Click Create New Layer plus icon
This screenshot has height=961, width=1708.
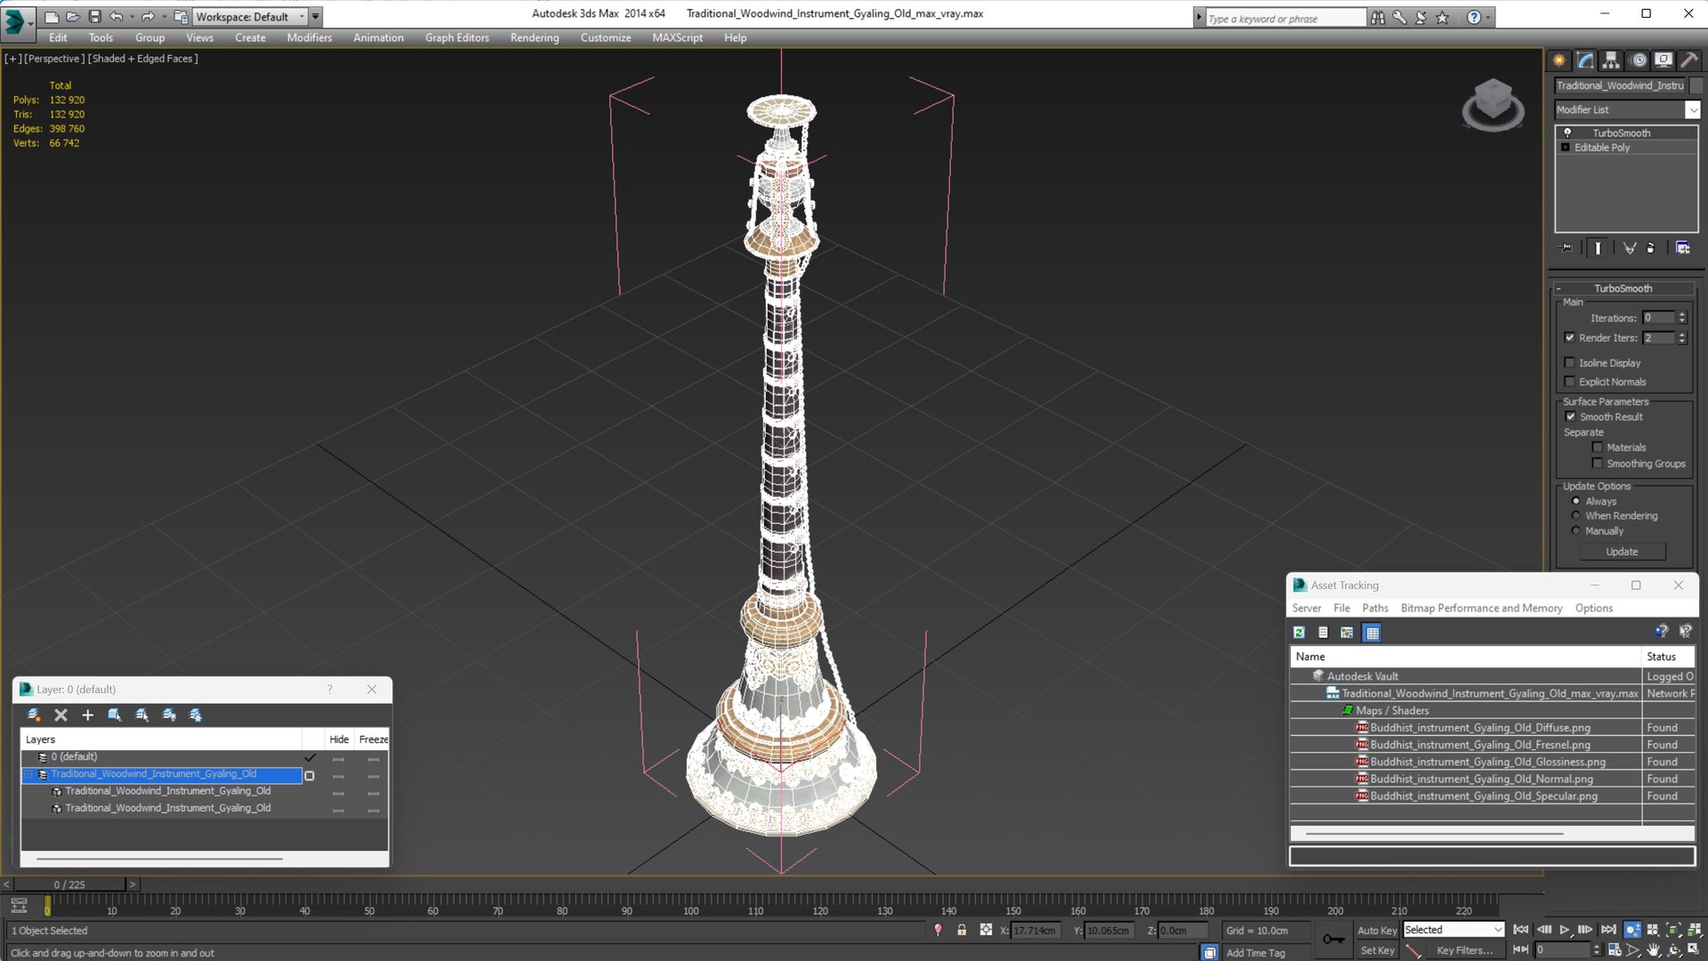[87, 715]
